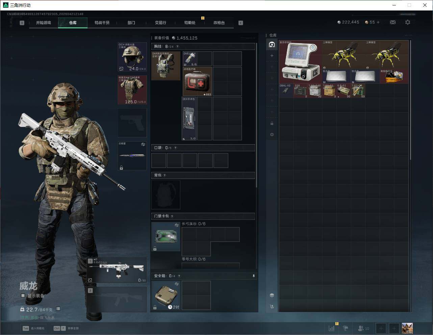
Task: Click the 222,445 currency balance
Action: 348,22
